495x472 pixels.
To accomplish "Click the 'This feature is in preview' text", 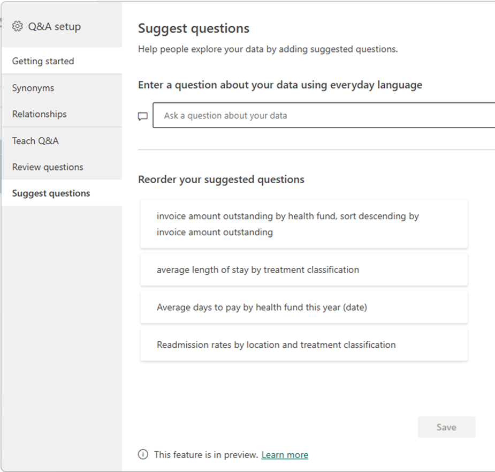I will click(205, 455).
